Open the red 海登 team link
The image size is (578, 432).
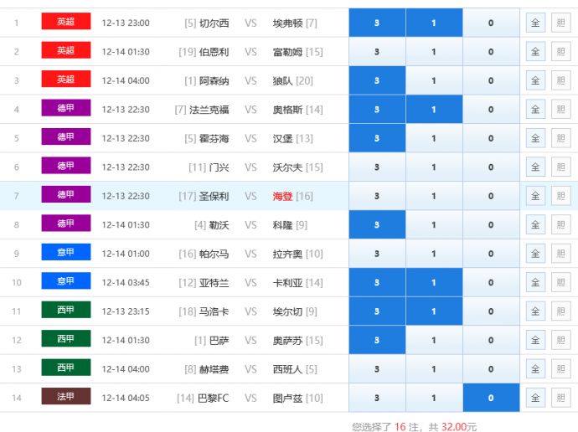[x=282, y=196]
